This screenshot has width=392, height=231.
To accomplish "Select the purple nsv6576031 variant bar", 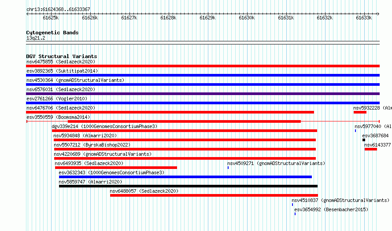I will pyautogui.click(x=203, y=94).
